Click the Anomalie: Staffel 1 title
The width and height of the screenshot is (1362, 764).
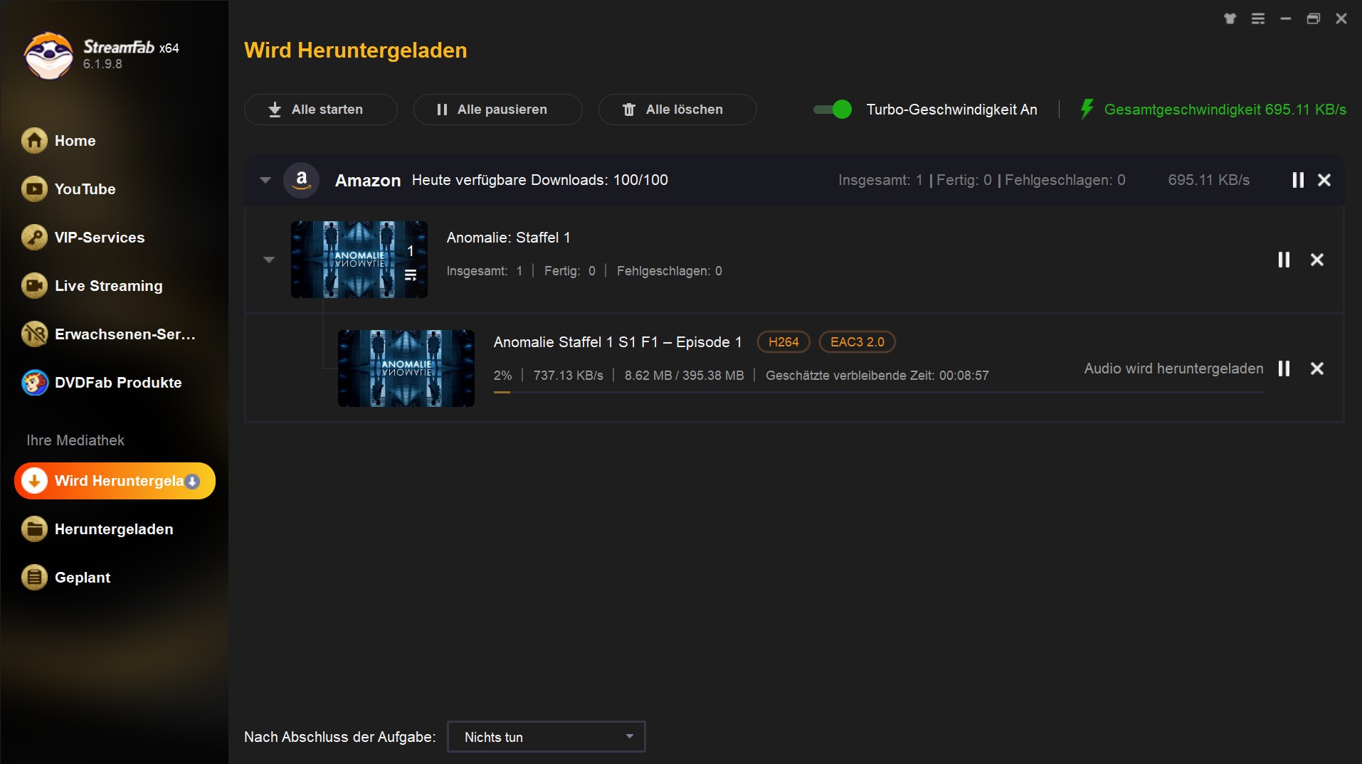508,238
